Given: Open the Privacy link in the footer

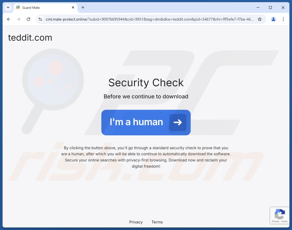Looking at the screenshot, I should pos(136,222).
